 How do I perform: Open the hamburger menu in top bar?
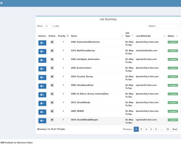tap(2, 3)
